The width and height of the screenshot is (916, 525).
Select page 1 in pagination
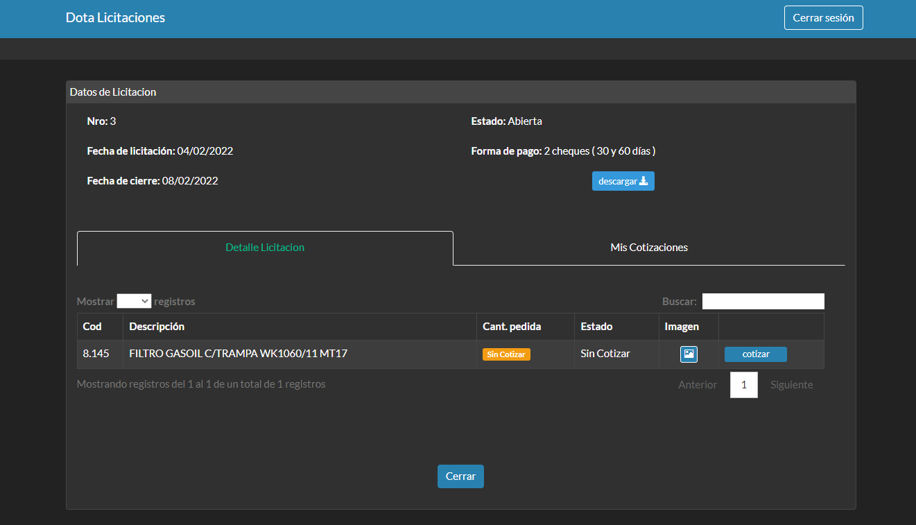(x=744, y=385)
